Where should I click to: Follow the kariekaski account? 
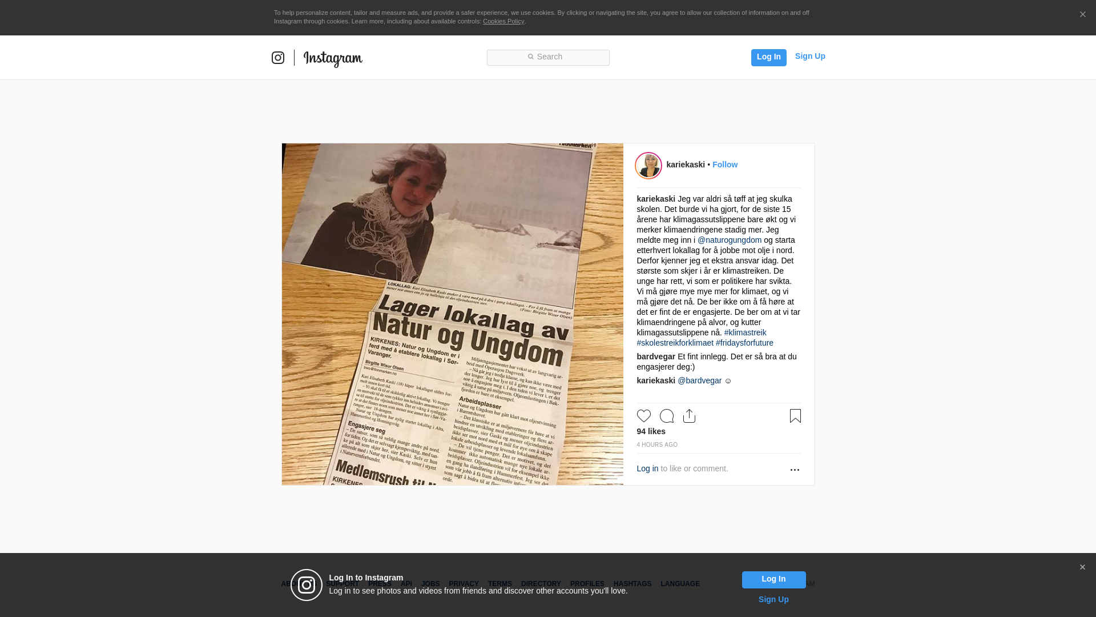[725, 165]
